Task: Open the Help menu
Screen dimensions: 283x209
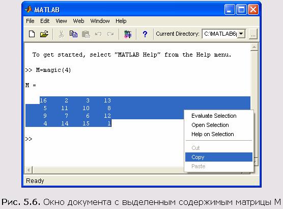Action: tap(121, 21)
